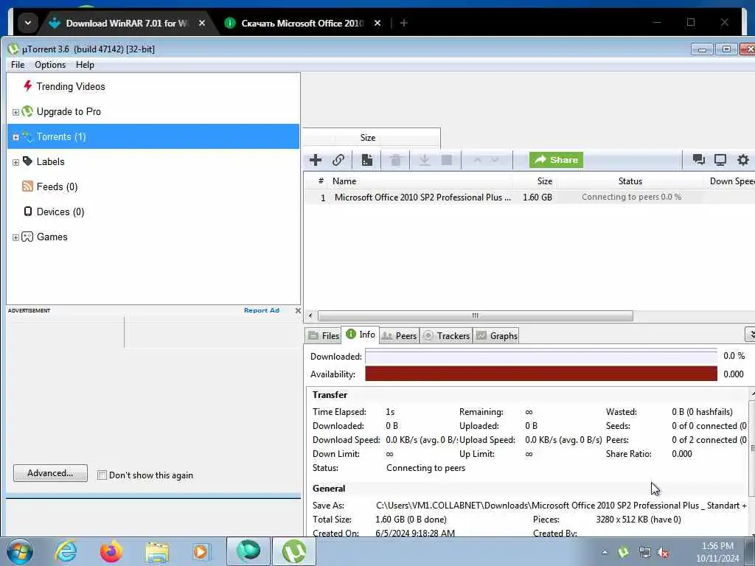Open the chat bubbles icon in toolbar
The width and height of the screenshot is (755, 566).
coord(699,160)
